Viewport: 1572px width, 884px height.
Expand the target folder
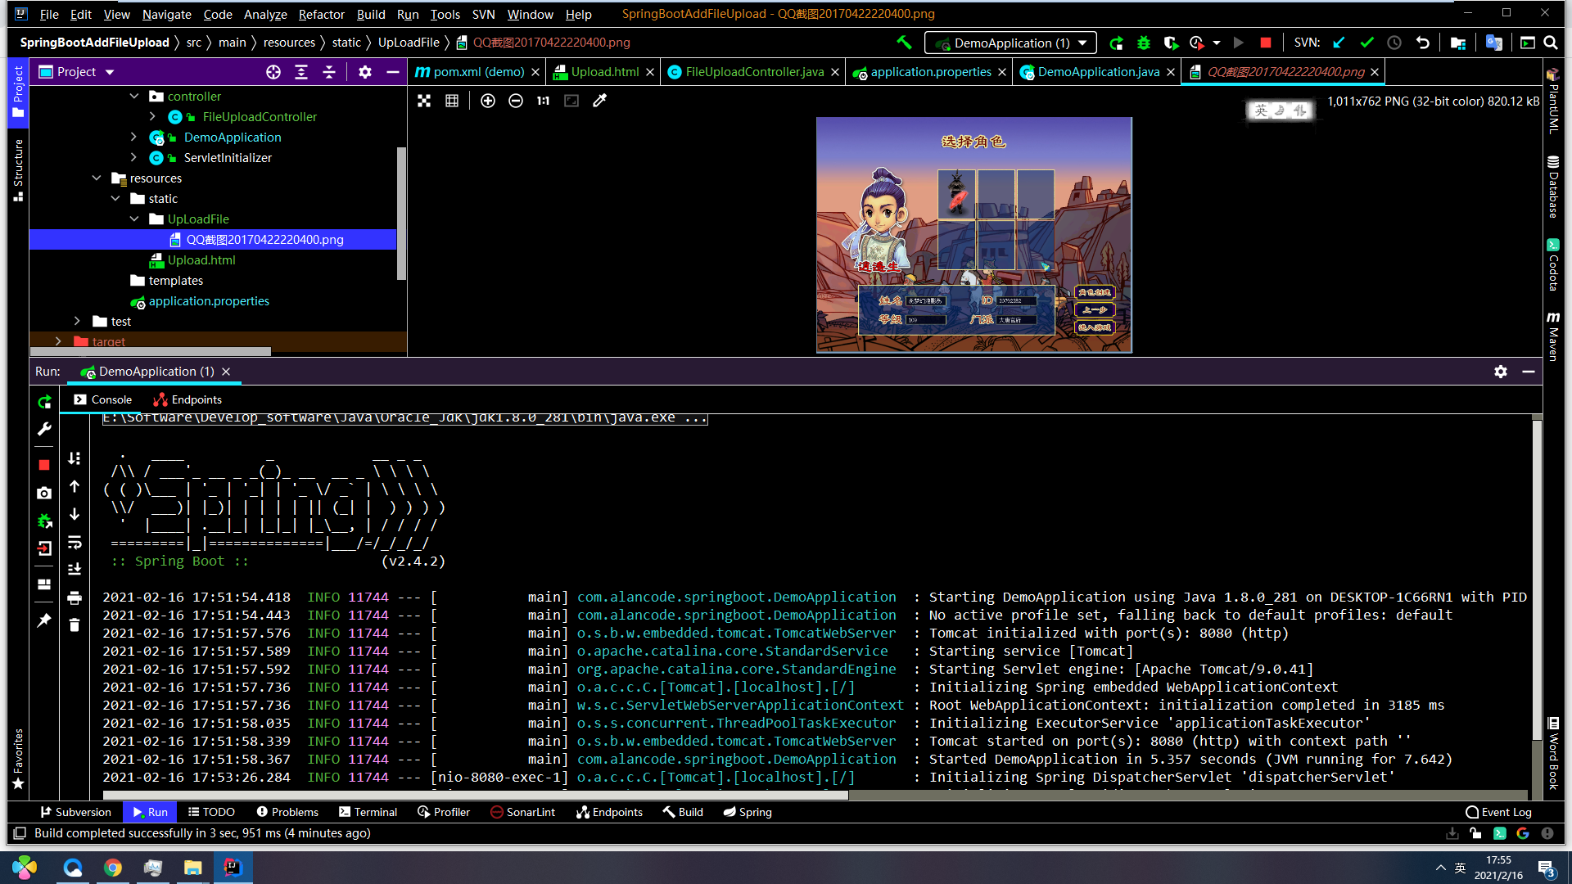(57, 341)
